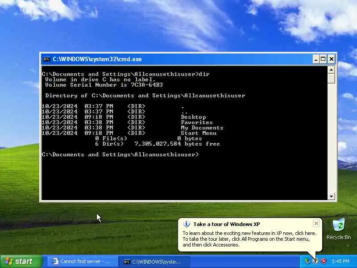Open the Start menu
Viewport: 357px width, 268px height.
(21, 261)
